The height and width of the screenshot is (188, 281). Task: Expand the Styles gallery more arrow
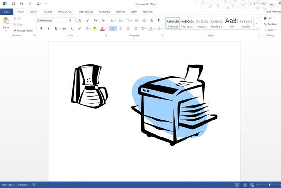[256, 23]
